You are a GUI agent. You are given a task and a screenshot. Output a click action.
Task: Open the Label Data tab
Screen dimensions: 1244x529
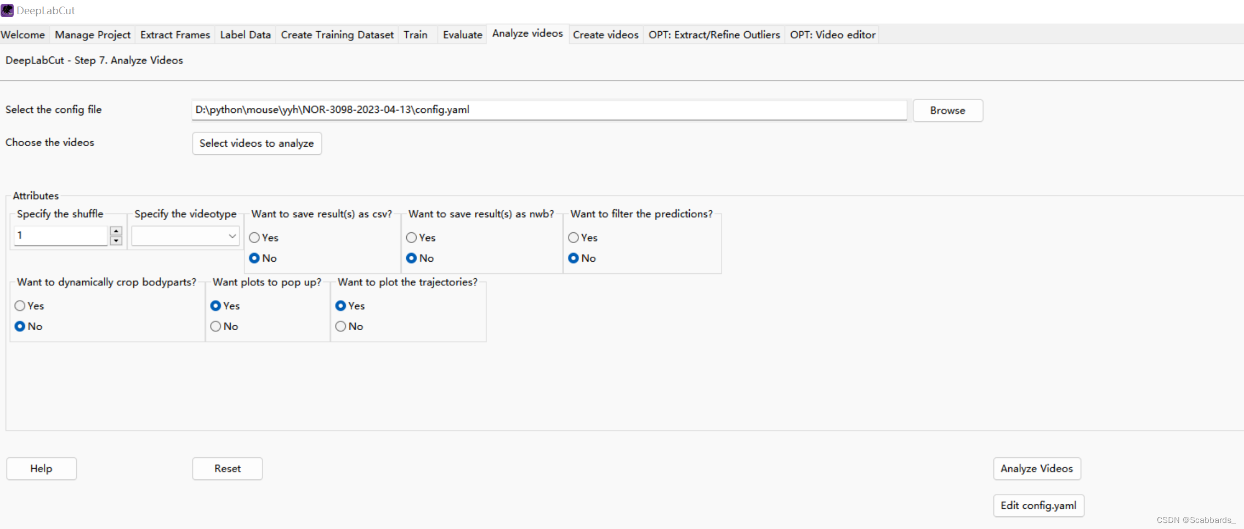point(245,35)
